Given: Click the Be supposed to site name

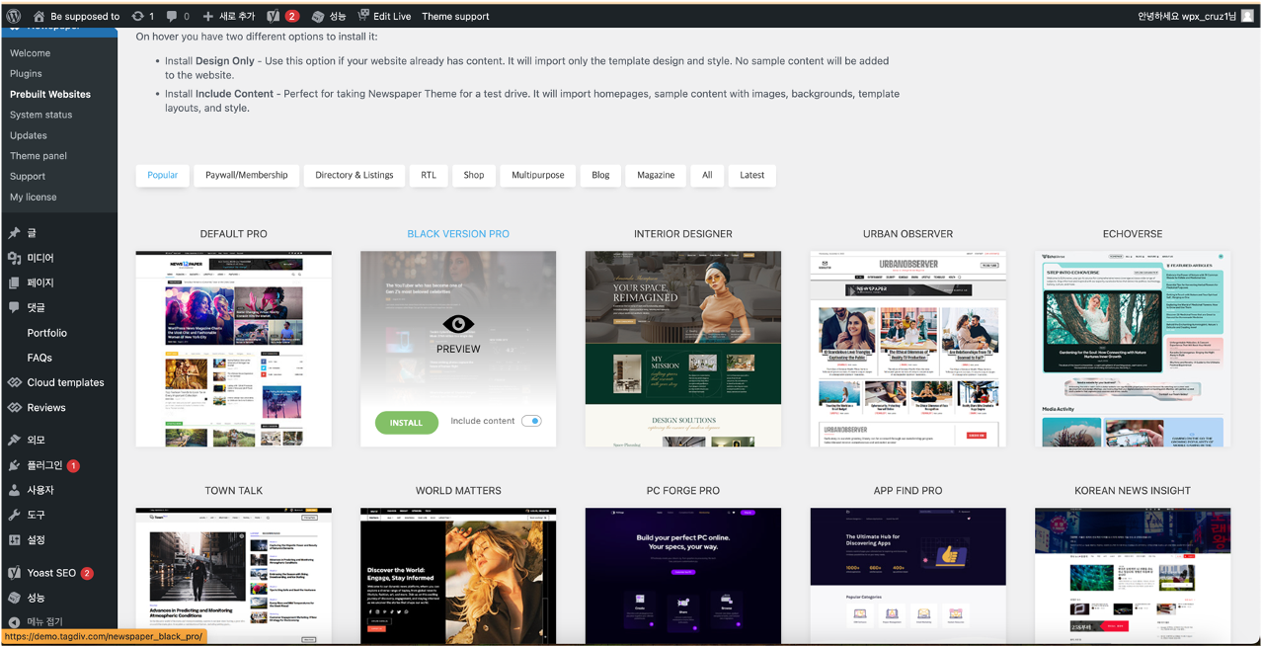Looking at the screenshot, I should click(85, 16).
